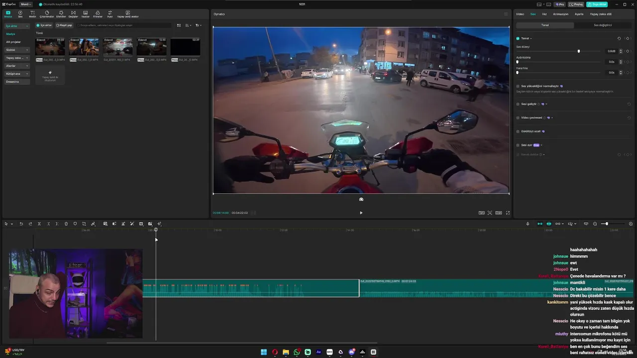The image size is (637, 358).
Task: Toggle the timeline snapping icon
Action: (549, 224)
